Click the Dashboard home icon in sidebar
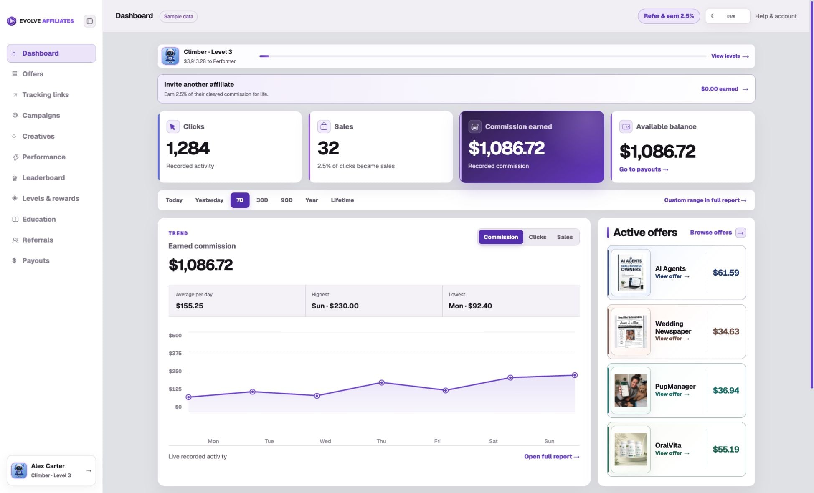The width and height of the screenshot is (814, 493). [x=14, y=53]
